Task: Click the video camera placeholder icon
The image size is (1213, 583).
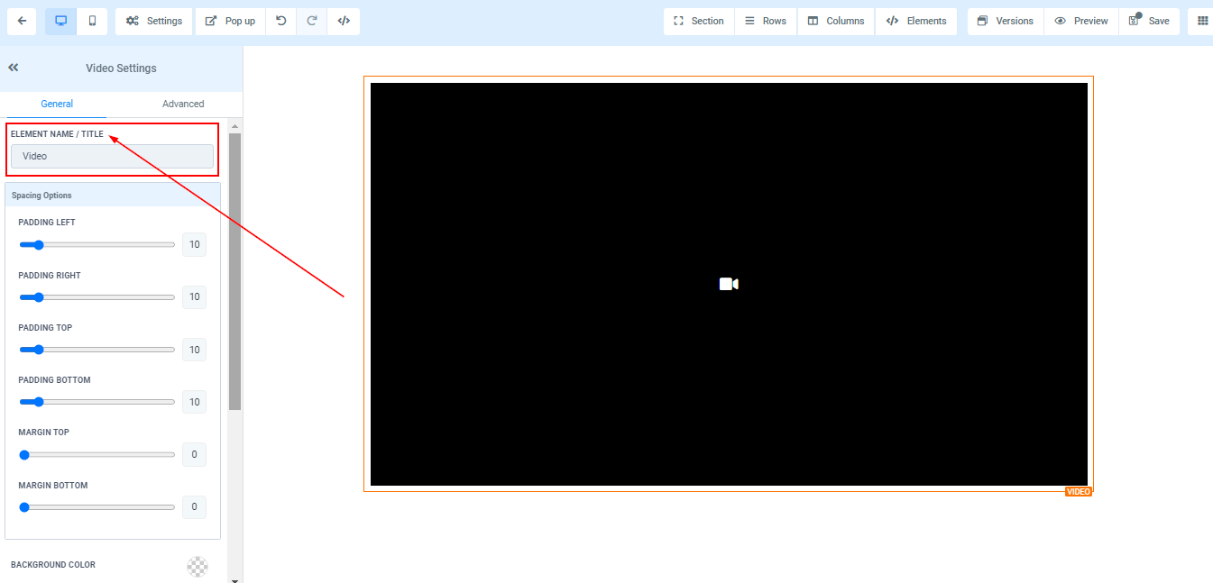Action: coord(729,284)
